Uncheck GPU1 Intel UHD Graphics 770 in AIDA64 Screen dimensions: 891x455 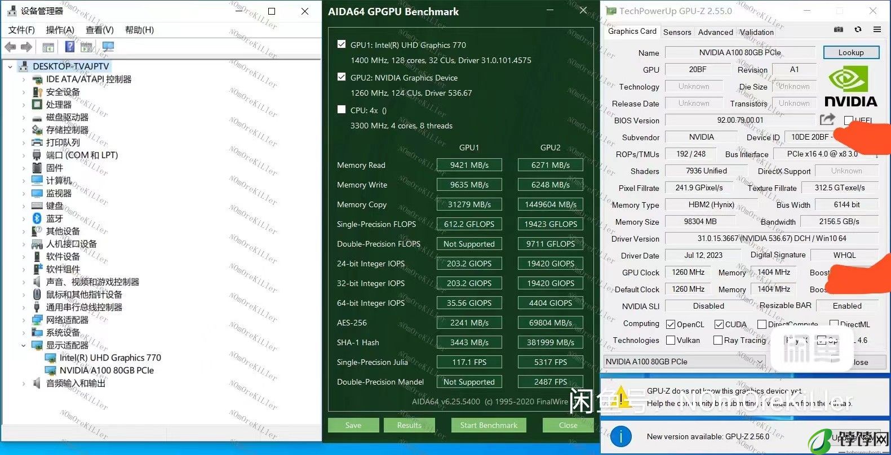click(x=342, y=44)
